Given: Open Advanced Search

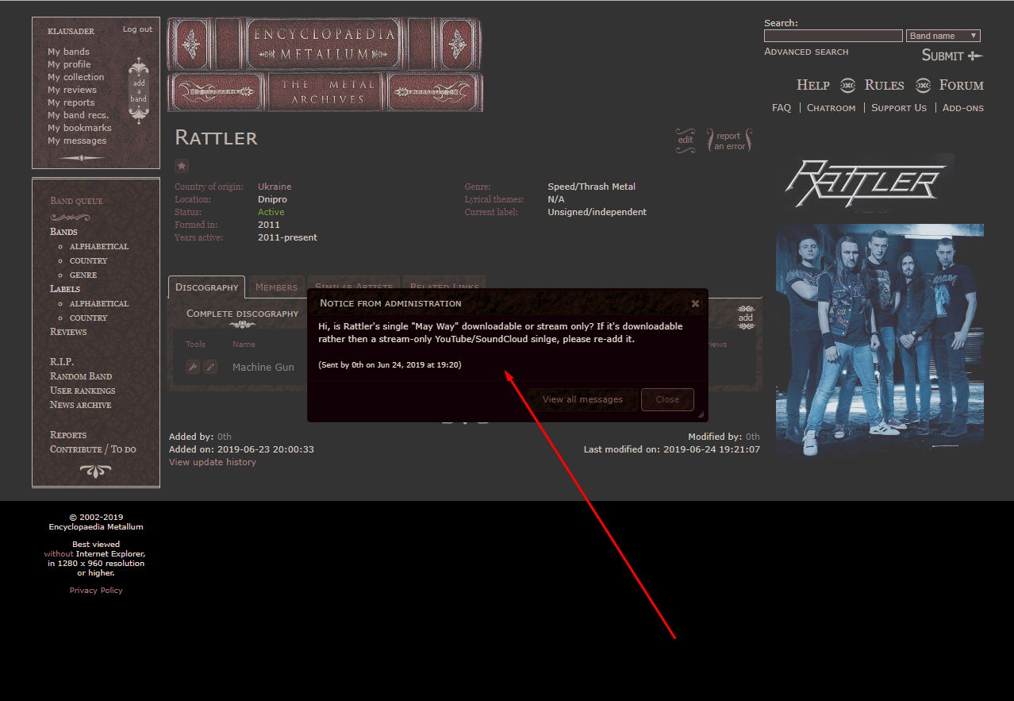Looking at the screenshot, I should coord(806,52).
